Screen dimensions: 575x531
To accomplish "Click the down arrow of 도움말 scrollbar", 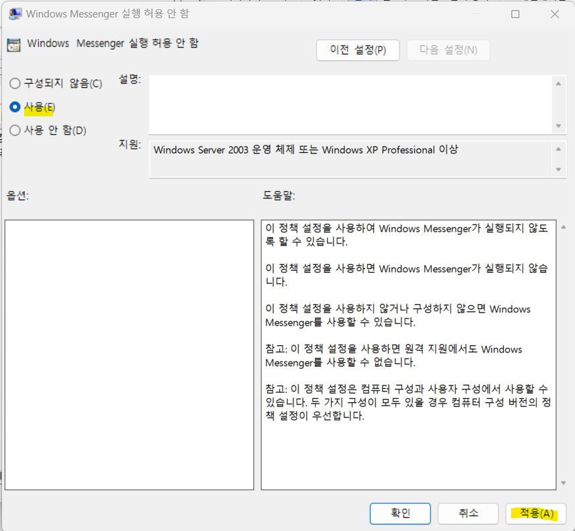I will pyautogui.click(x=563, y=483).
